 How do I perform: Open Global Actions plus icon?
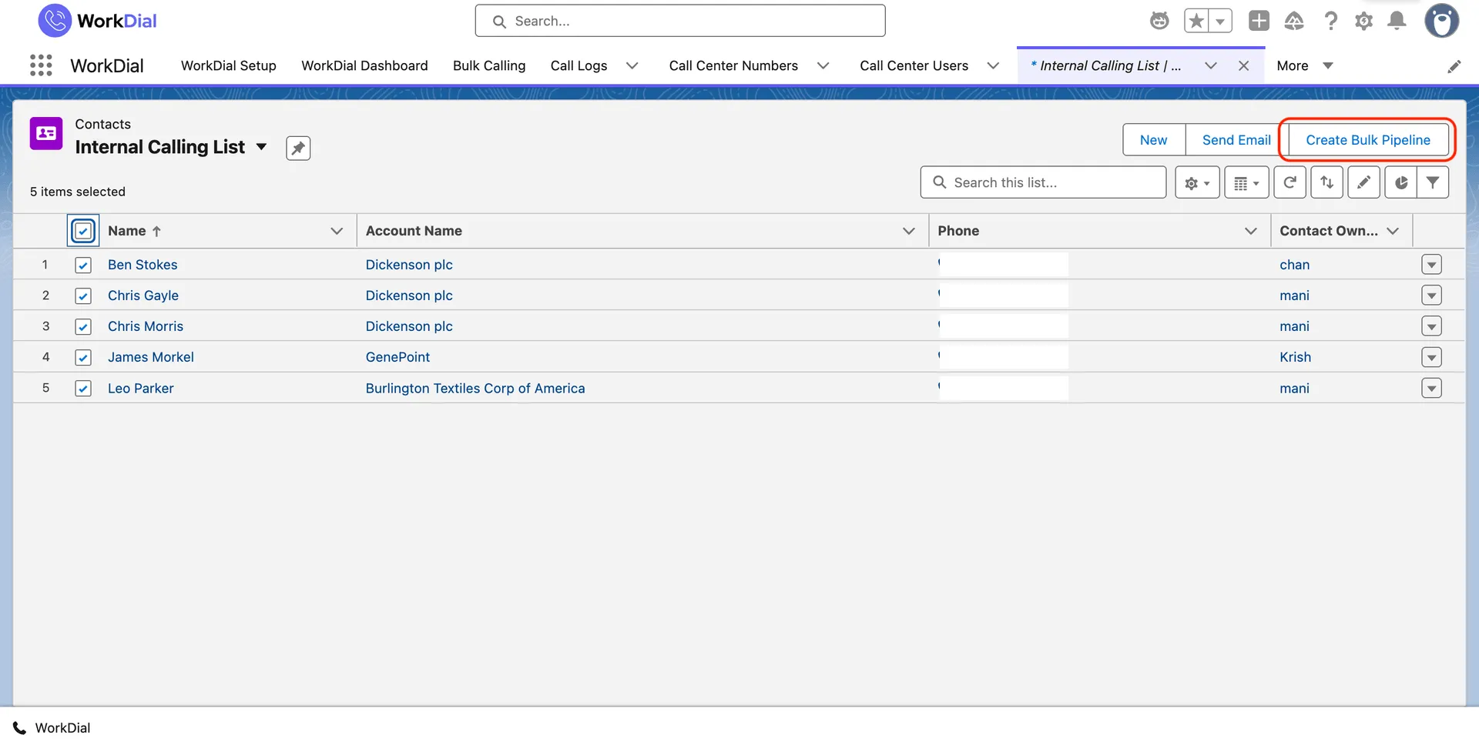coord(1259,21)
